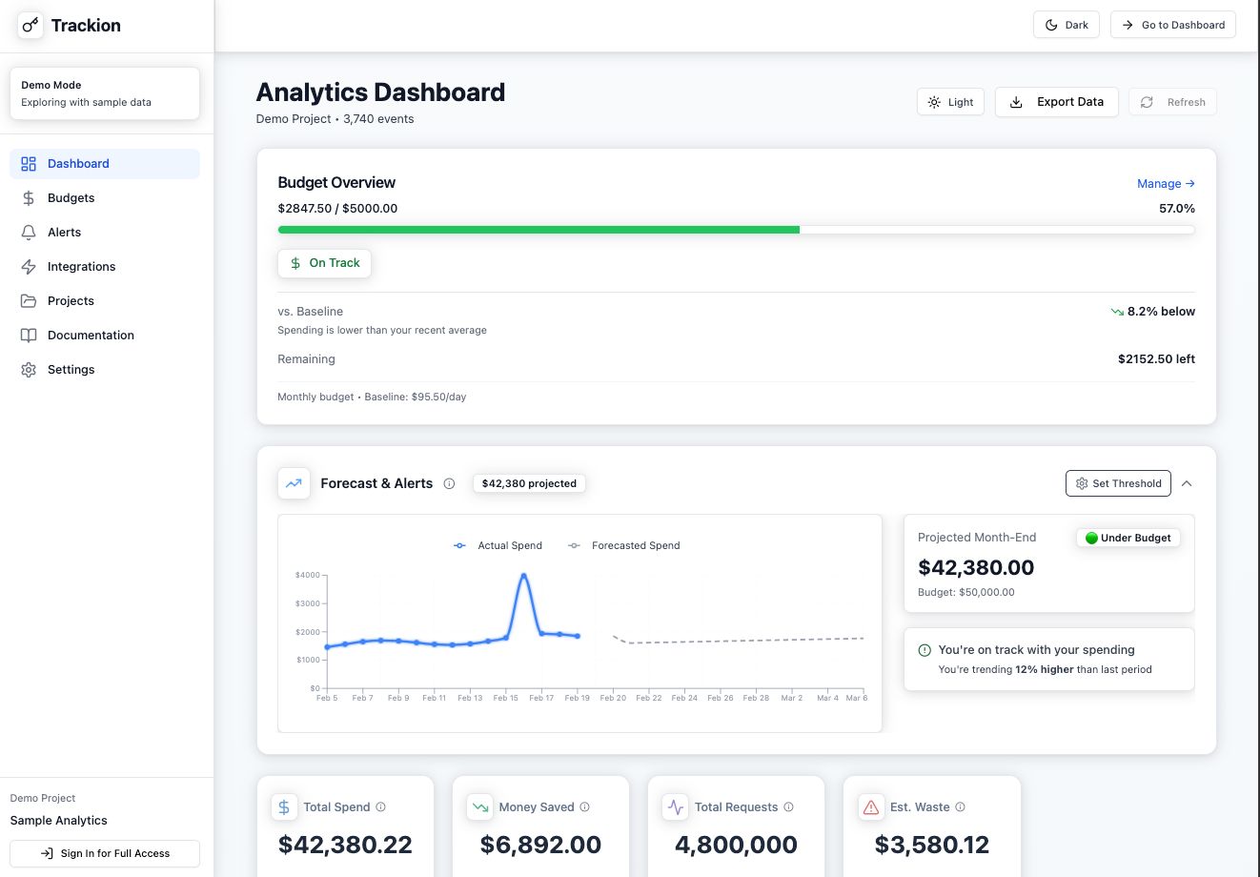Click the Forecast trending-arrow icon
1260x877 pixels.
point(294,483)
